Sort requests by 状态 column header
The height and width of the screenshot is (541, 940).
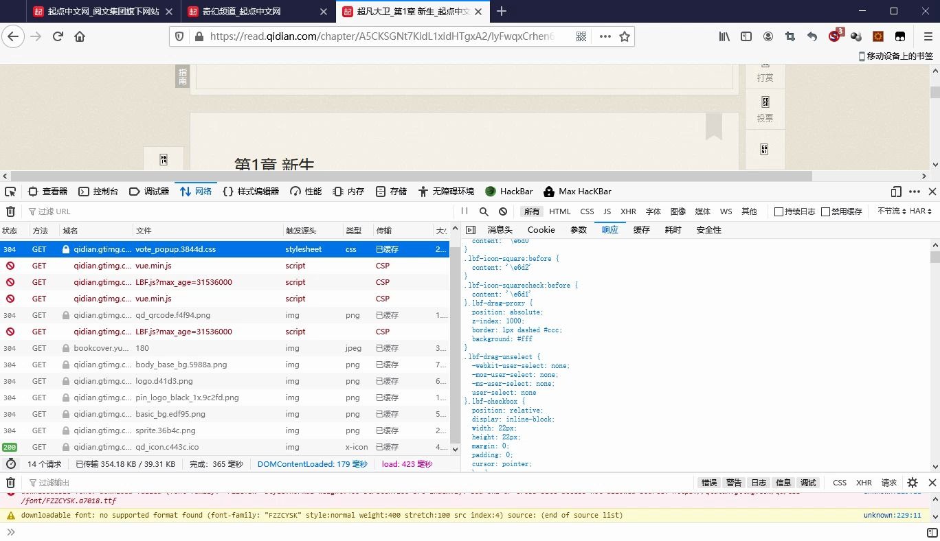(14, 231)
